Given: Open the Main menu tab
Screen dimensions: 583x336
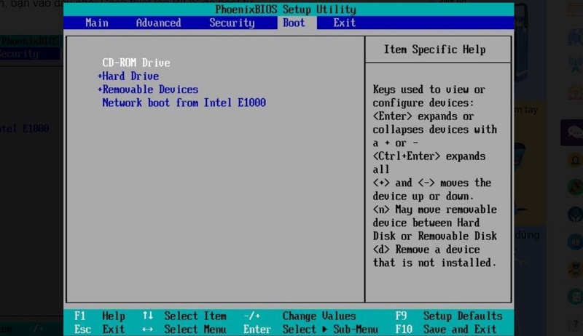Looking at the screenshot, I should pyautogui.click(x=97, y=23).
